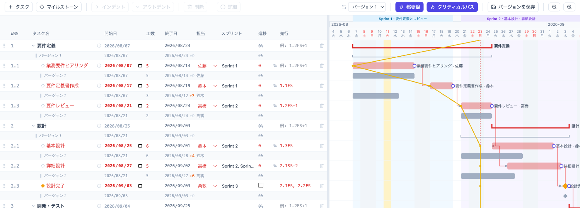Open info icon for 要件定義書作成
This screenshot has width=580, height=208.
point(99,86)
